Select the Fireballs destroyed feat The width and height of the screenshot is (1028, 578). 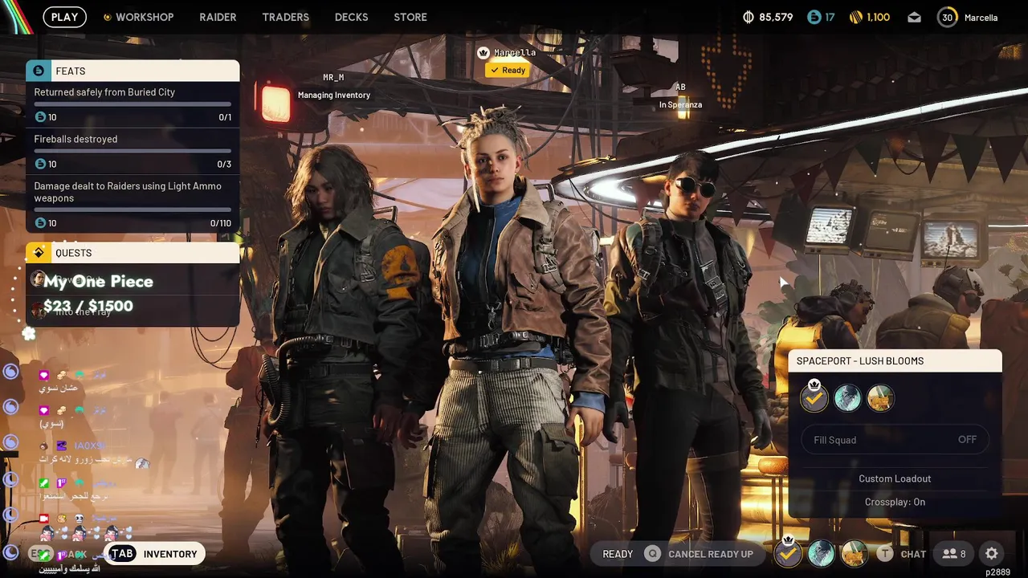tap(133, 151)
